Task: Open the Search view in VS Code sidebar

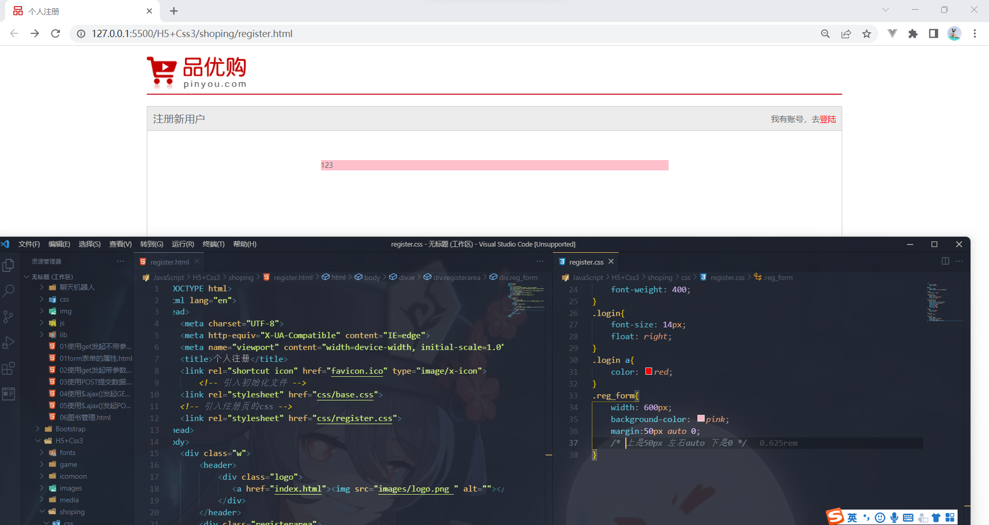Action: point(8,291)
